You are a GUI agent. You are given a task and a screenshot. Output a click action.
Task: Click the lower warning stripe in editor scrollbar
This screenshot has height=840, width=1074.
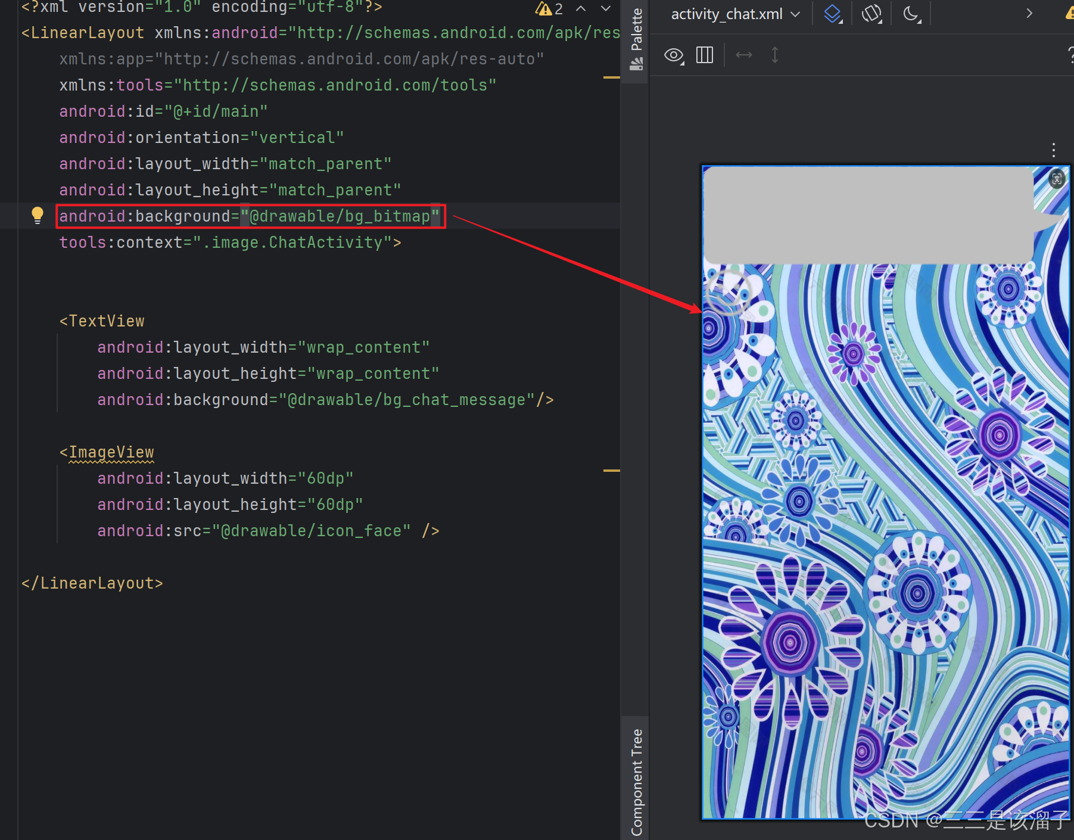point(611,471)
